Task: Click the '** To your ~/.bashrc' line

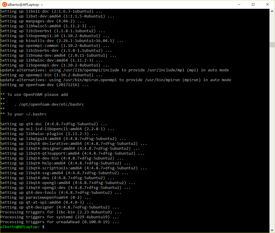Action: point(24,114)
